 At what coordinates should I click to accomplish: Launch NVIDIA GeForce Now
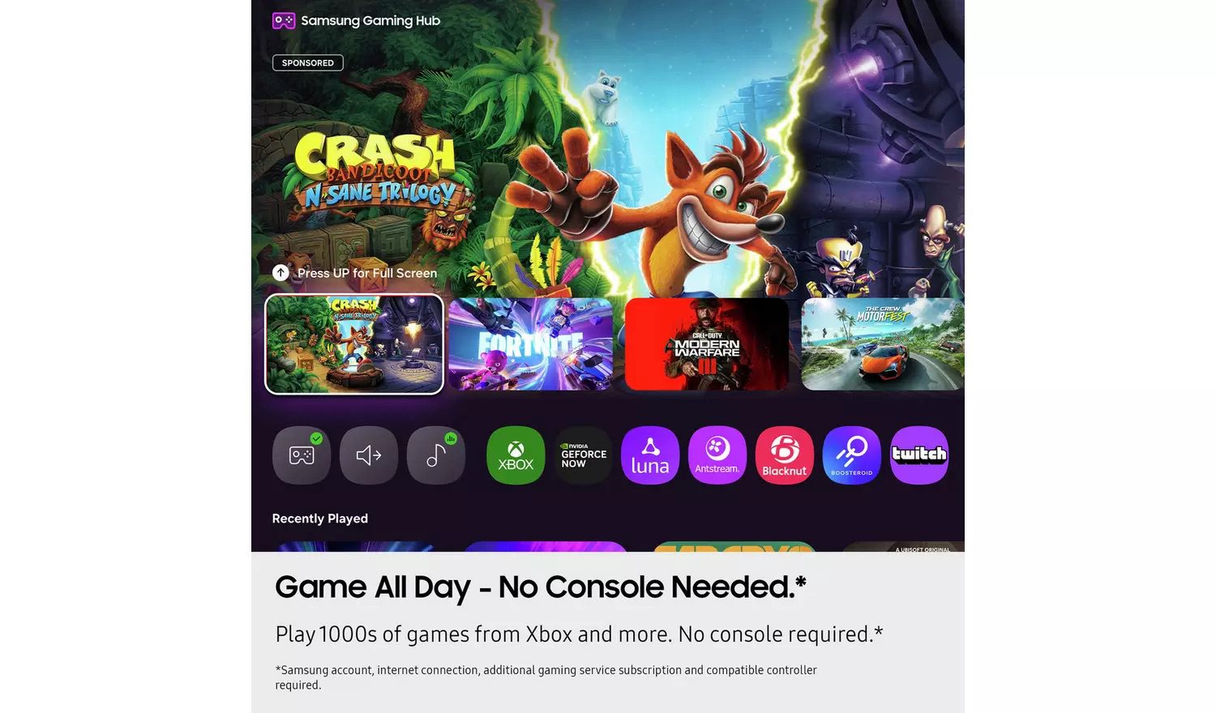(583, 455)
